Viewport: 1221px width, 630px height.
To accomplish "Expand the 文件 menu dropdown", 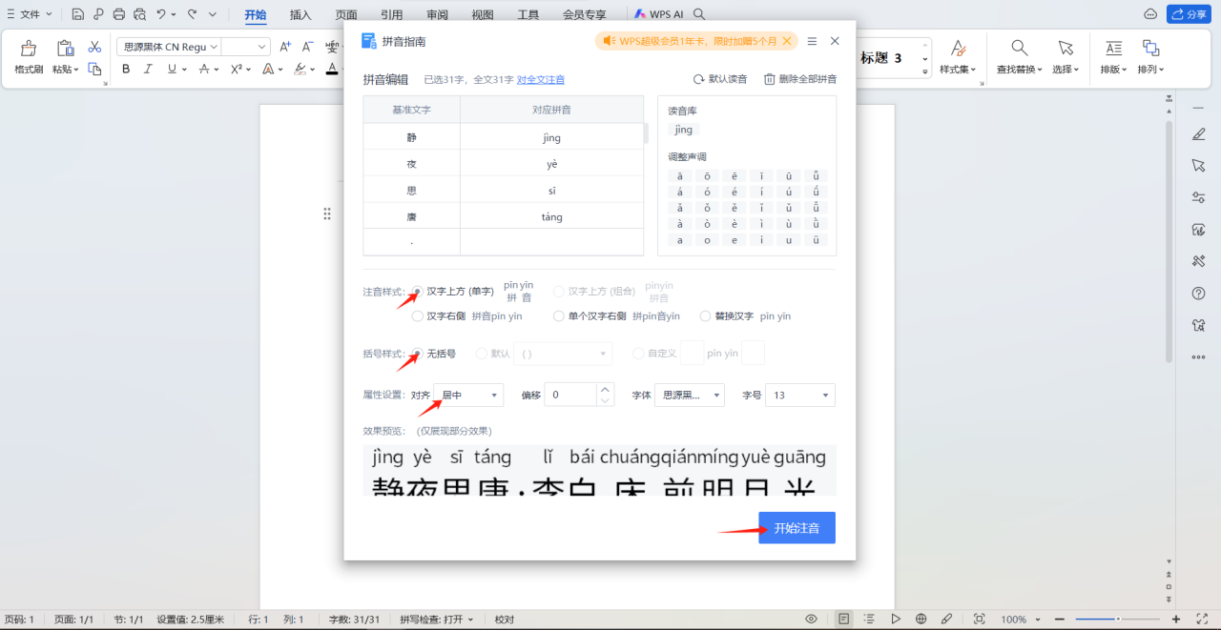I will pos(29,14).
